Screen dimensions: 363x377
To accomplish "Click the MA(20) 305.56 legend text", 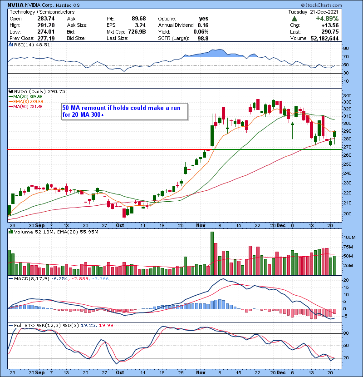I will 28,97.
